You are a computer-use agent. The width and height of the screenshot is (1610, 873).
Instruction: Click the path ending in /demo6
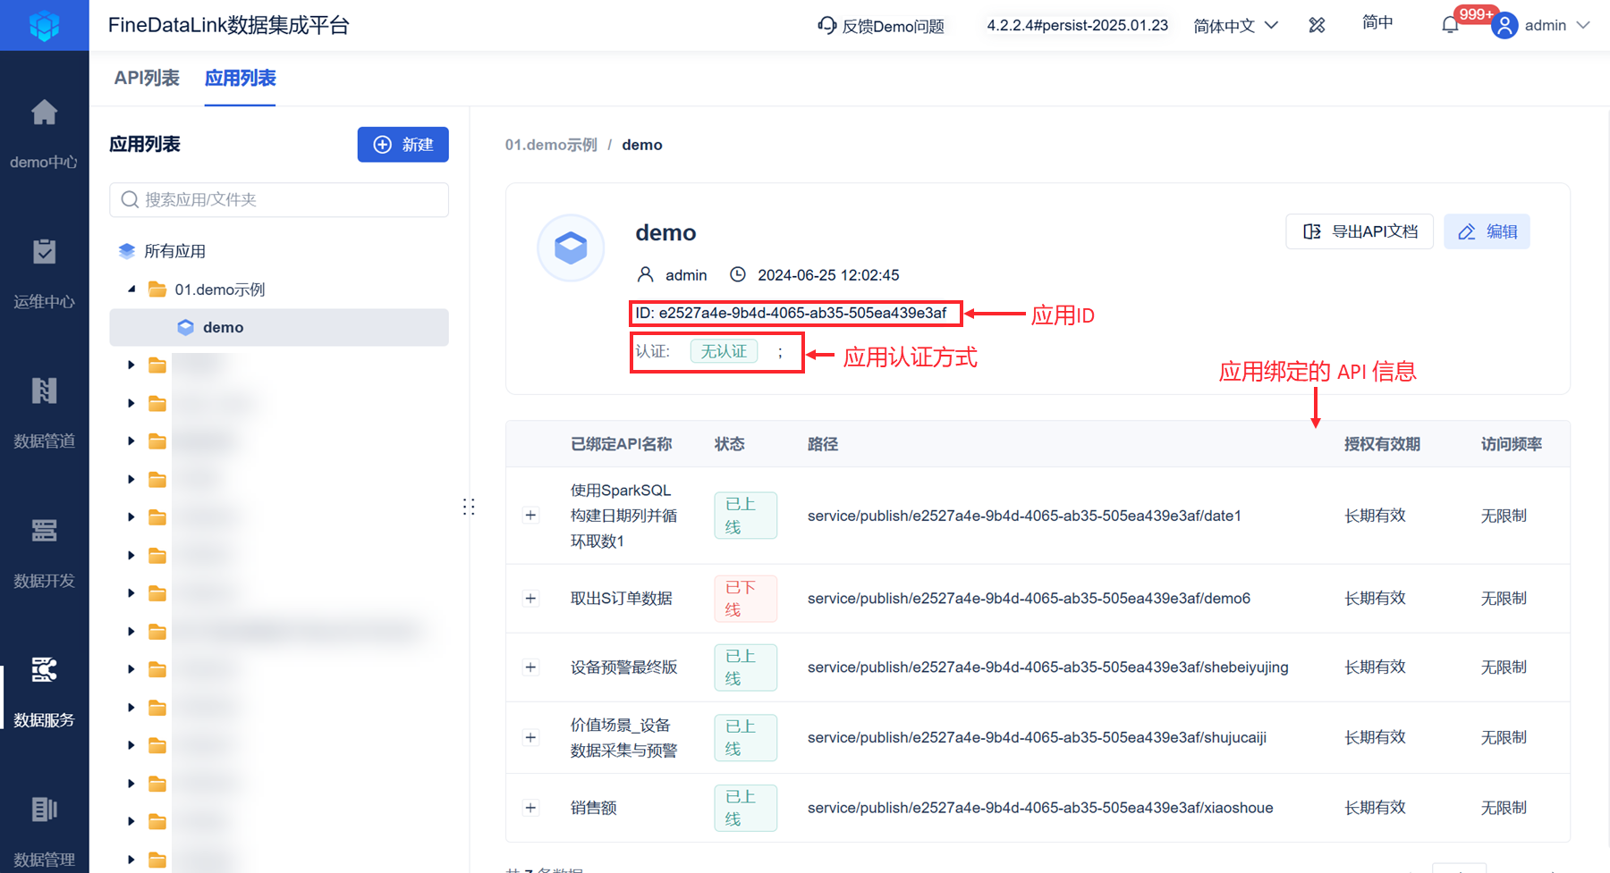[x=1029, y=599]
